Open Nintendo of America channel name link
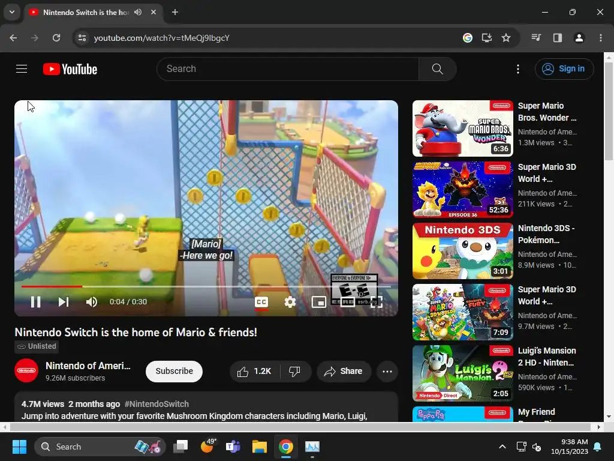 tap(88, 366)
